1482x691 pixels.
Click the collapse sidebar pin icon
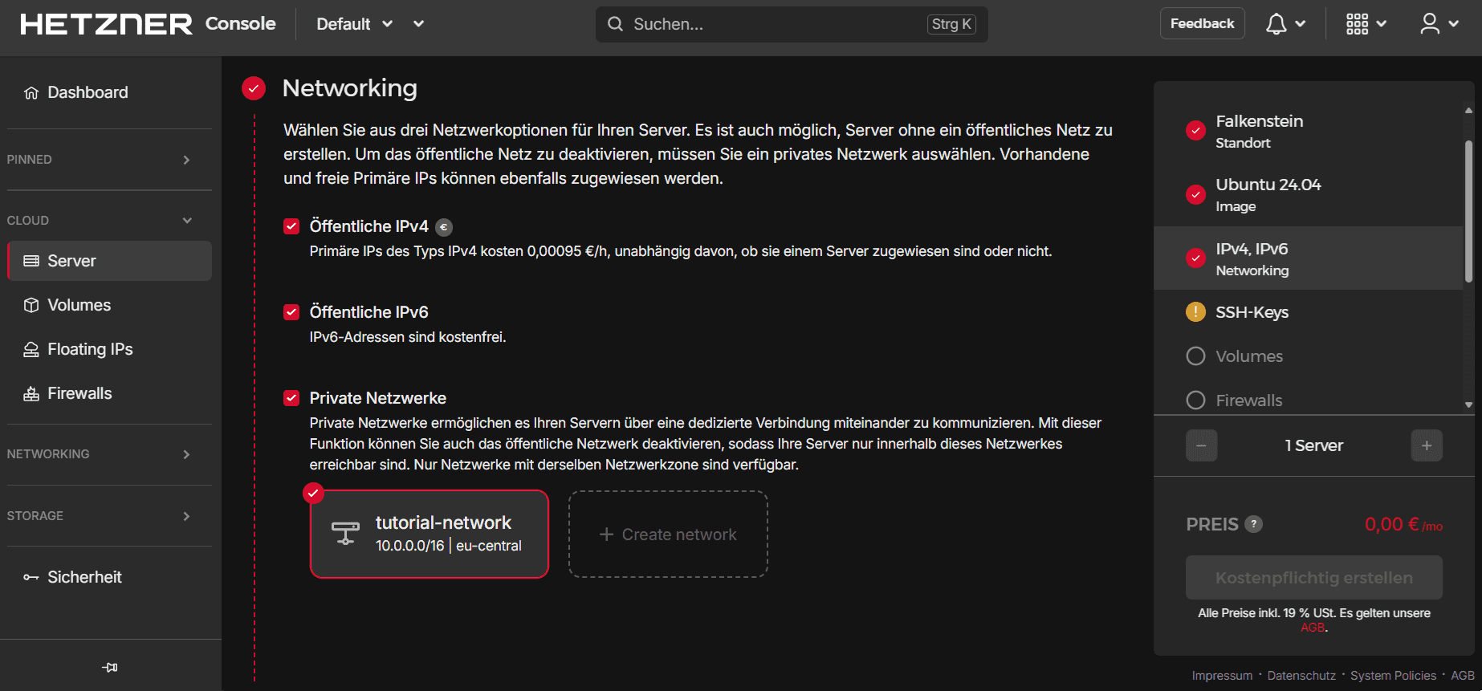tap(110, 667)
